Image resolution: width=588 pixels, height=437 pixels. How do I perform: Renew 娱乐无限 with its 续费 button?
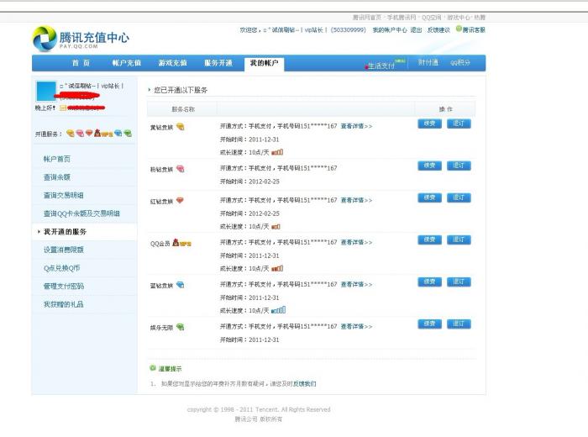click(430, 324)
